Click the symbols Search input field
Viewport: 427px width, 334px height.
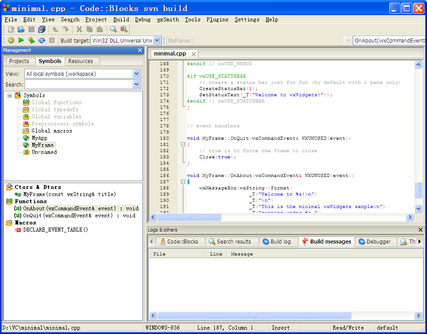click(79, 84)
